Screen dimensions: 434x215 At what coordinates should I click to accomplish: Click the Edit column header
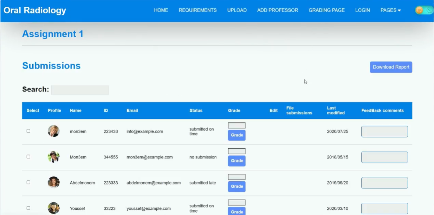pyautogui.click(x=273, y=110)
